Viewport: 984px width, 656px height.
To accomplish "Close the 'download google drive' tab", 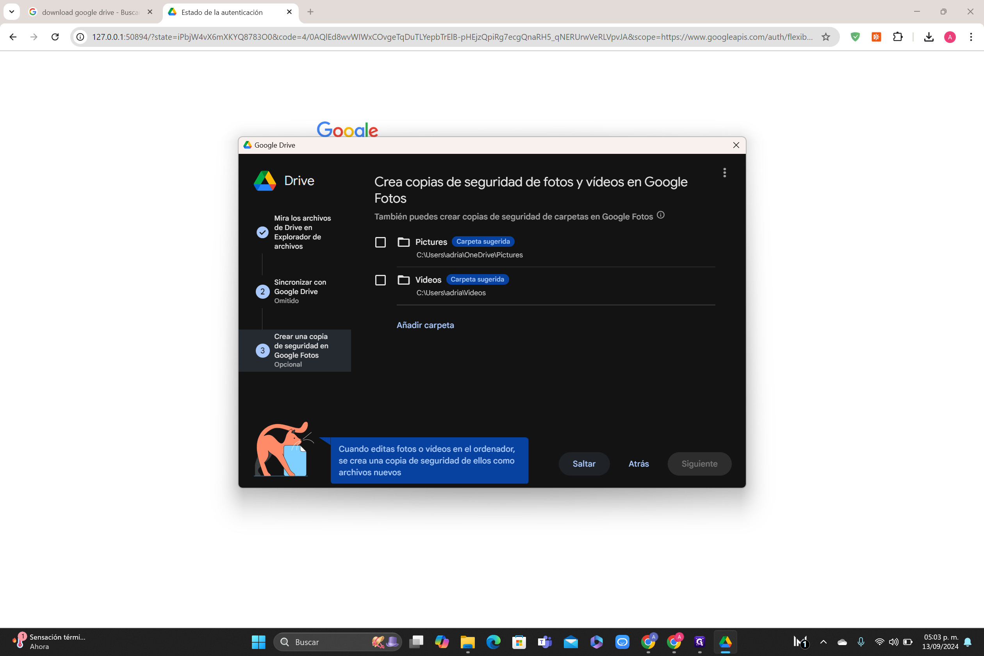I will 150,12.
